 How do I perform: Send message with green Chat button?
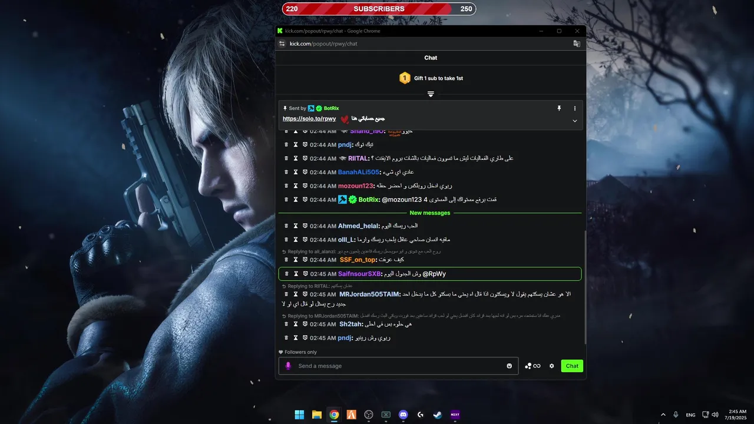(x=572, y=366)
